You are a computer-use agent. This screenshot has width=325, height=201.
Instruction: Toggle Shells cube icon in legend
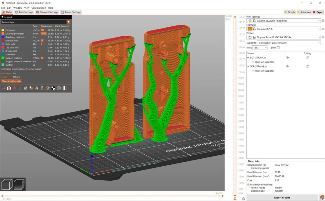(x=59, y=88)
